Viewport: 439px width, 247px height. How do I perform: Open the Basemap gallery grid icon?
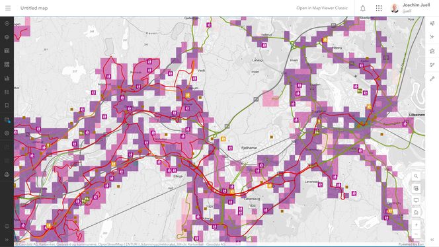(7, 64)
